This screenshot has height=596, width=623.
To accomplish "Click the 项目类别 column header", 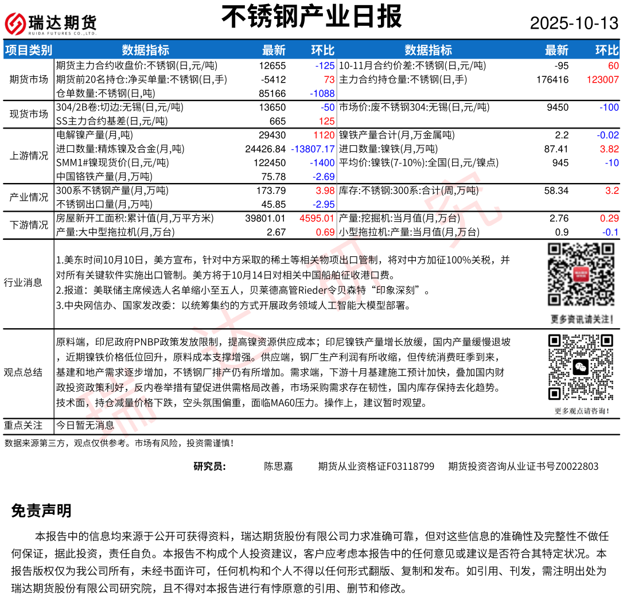I will pos(28,50).
